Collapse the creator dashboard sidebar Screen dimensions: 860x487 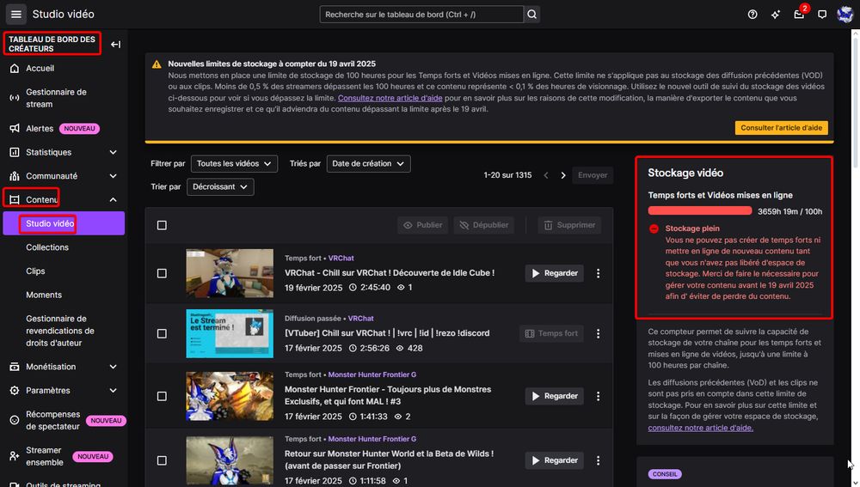(x=115, y=45)
